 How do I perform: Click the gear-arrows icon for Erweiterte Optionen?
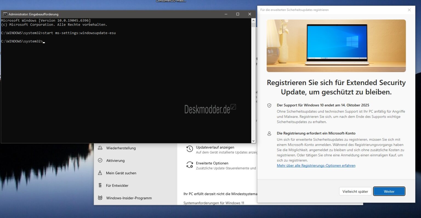point(189,165)
